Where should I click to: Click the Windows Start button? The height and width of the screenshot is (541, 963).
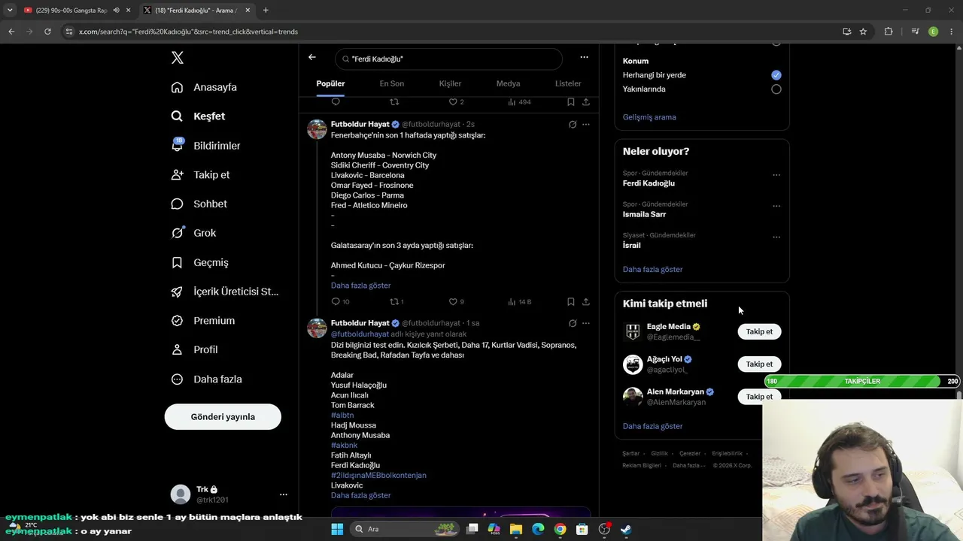pos(337,529)
